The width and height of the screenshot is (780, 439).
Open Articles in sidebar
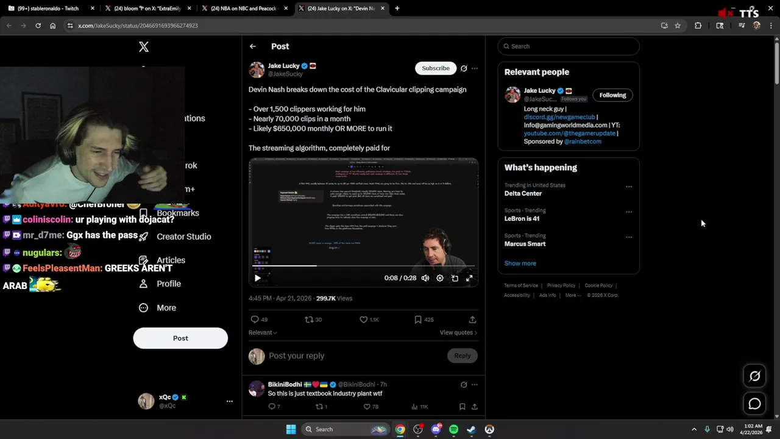[163, 260]
